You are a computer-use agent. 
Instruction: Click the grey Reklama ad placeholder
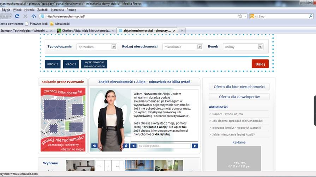[239, 158]
